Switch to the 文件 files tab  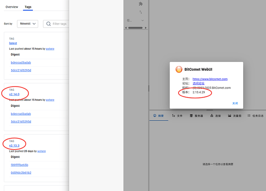(x=177, y=116)
